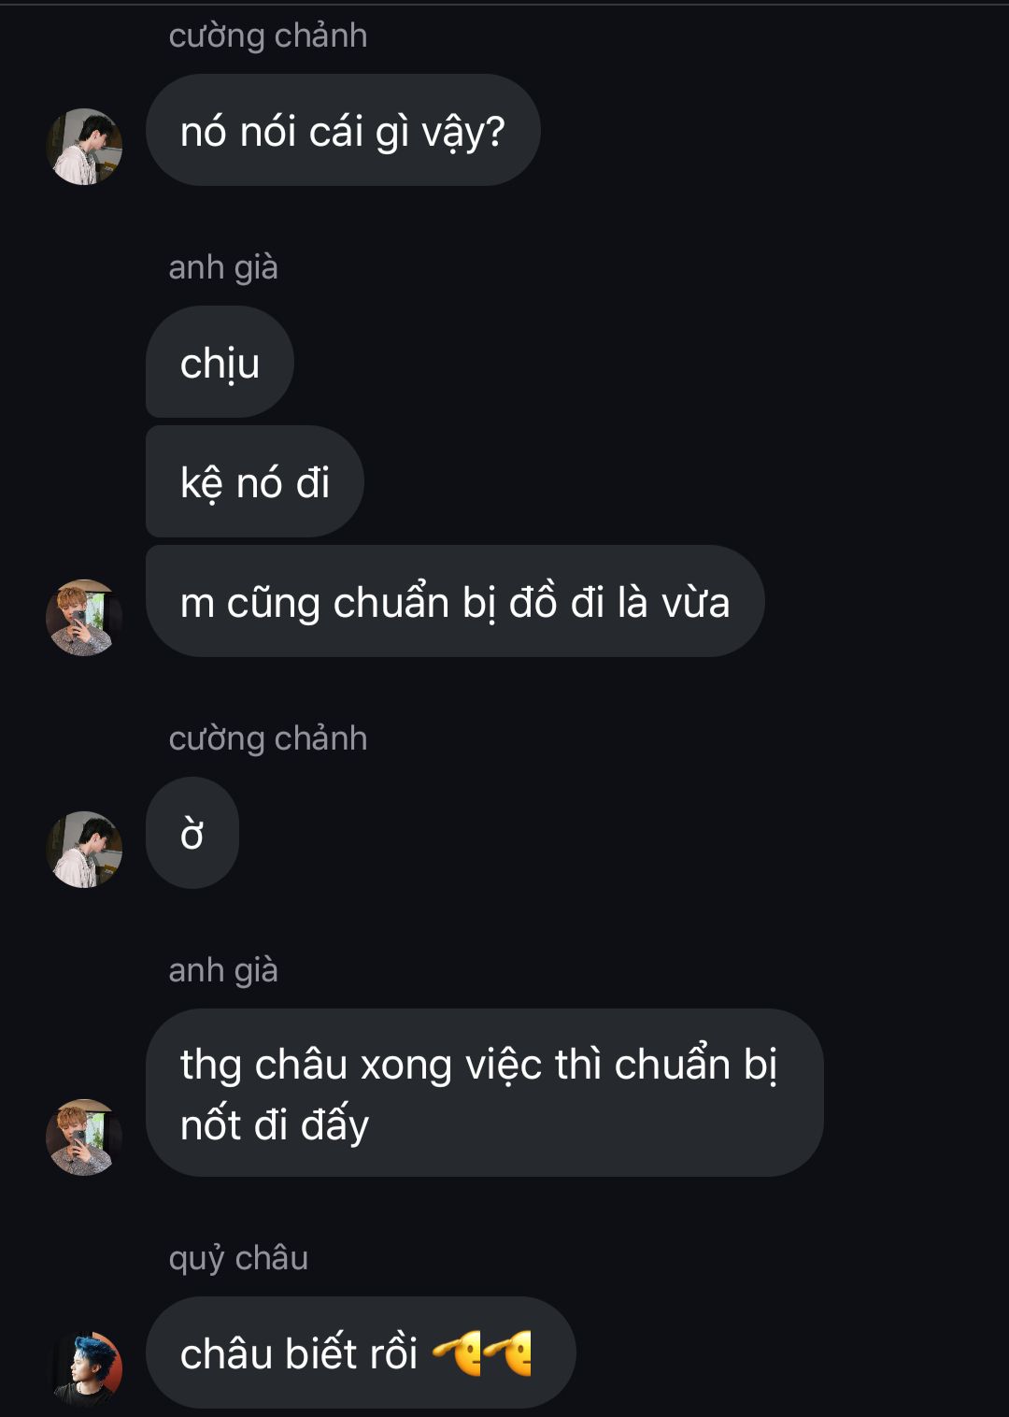Tap message 'm cũng chuẩn bị đồ đi là vừa'
The image size is (1009, 1417).
pos(455,601)
